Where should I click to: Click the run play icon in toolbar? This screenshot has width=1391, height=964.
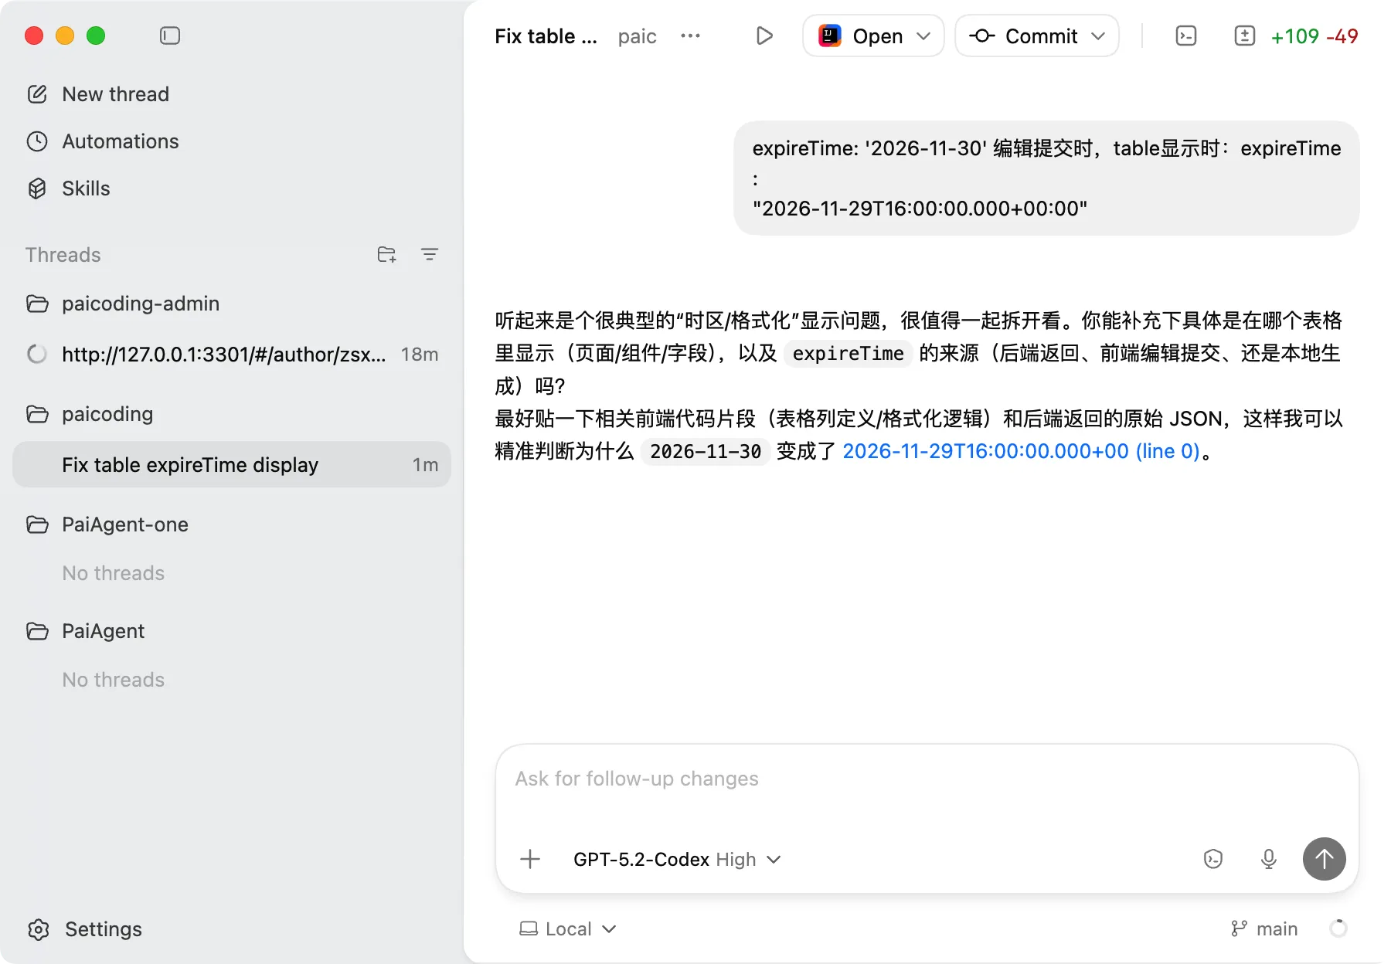[x=764, y=36]
